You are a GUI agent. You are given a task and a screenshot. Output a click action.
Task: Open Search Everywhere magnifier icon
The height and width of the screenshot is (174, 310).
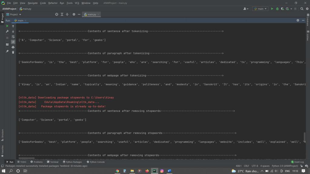(x=302, y=9)
